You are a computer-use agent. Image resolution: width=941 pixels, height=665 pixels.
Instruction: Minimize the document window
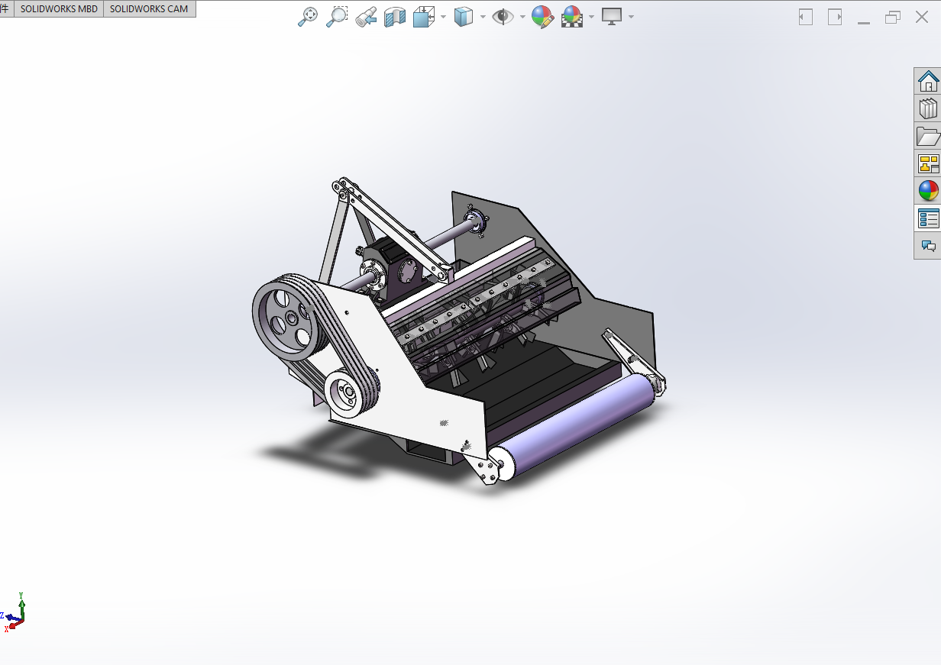click(864, 22)
